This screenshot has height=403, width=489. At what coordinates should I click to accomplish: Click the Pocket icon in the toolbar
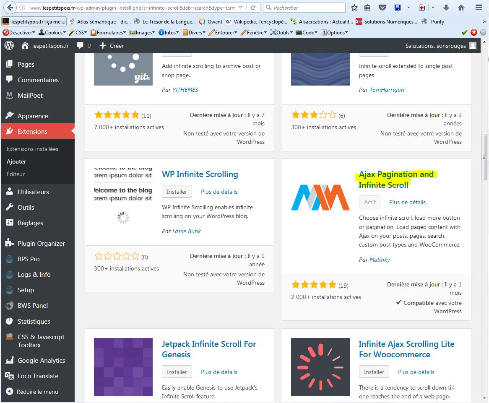382,8
